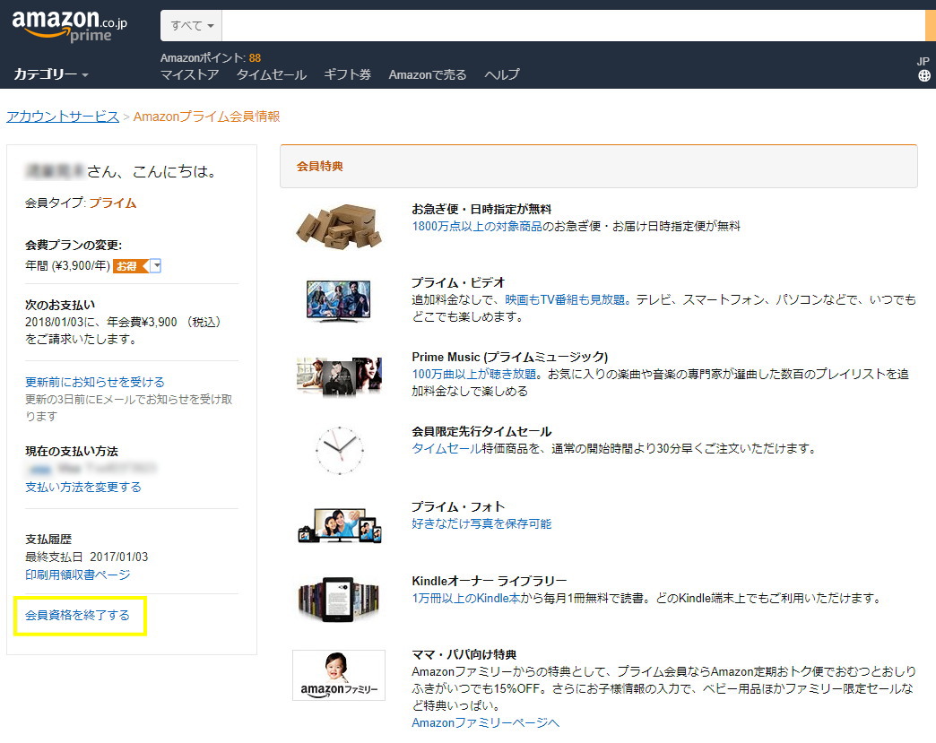Screen dimensions: 936x743
Task: Go to アカウントサービス breadcrumb link
Action: 63,117
